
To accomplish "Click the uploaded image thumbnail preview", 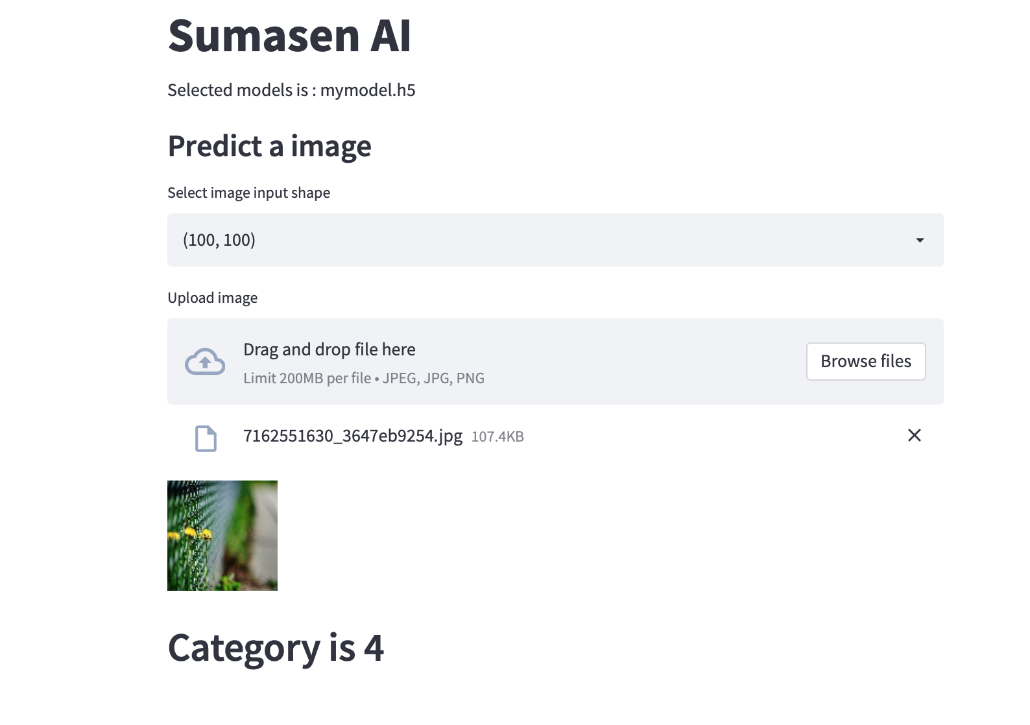I will click(222, 535).
